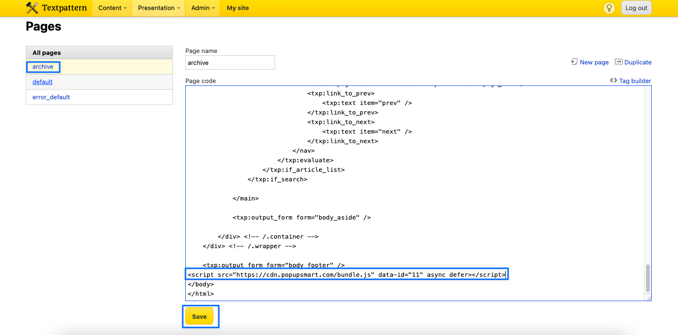Click the Tag builder angle-brackets icon
Screen dimensions: 678x335
[x=614, y=81]
